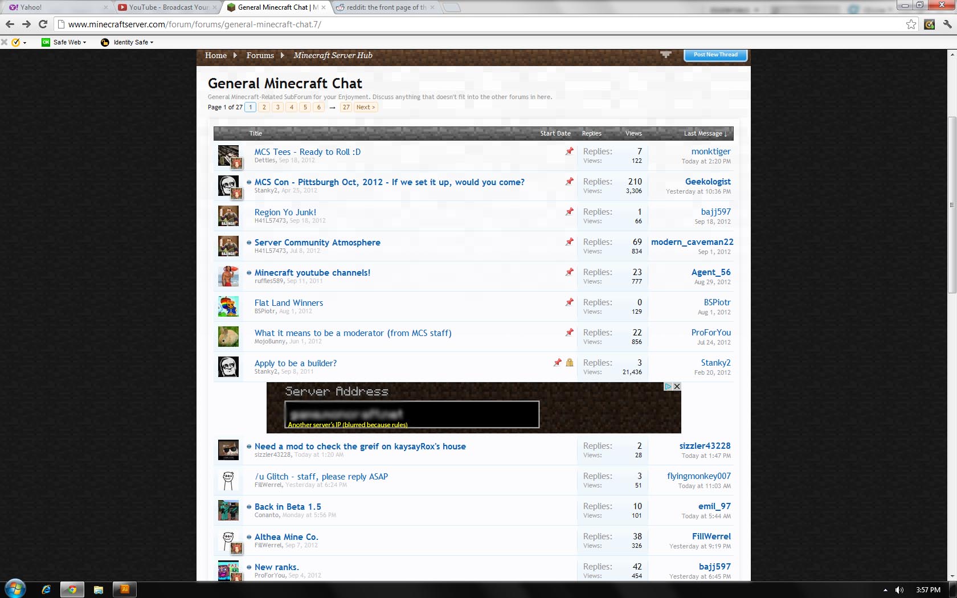The image size is (957, 598).
Task: Close the reddit tab
Action: 432,7
